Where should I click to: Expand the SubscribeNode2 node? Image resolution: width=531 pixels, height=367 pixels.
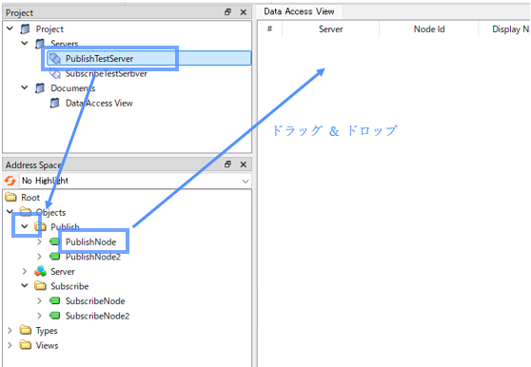(39, 316)
